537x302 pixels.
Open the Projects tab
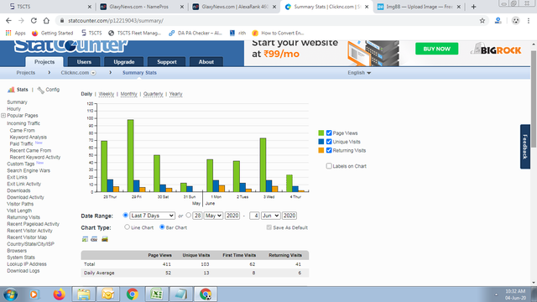click(x=44, y=61)
